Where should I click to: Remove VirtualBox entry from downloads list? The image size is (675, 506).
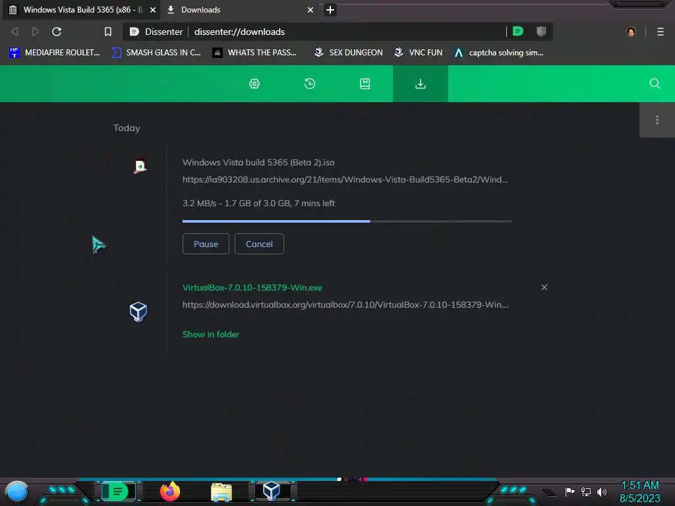point(544,287)
